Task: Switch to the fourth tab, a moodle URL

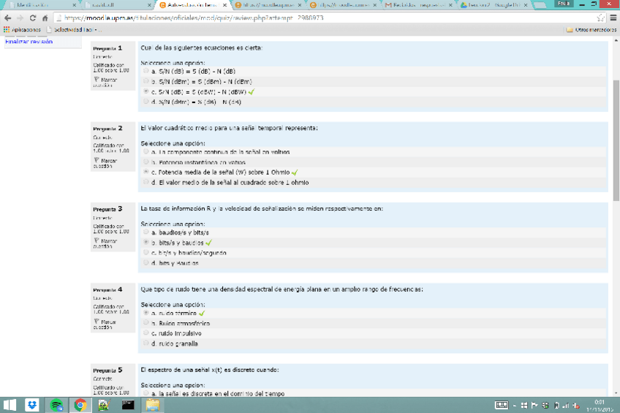Action: [x=268, y=5]
